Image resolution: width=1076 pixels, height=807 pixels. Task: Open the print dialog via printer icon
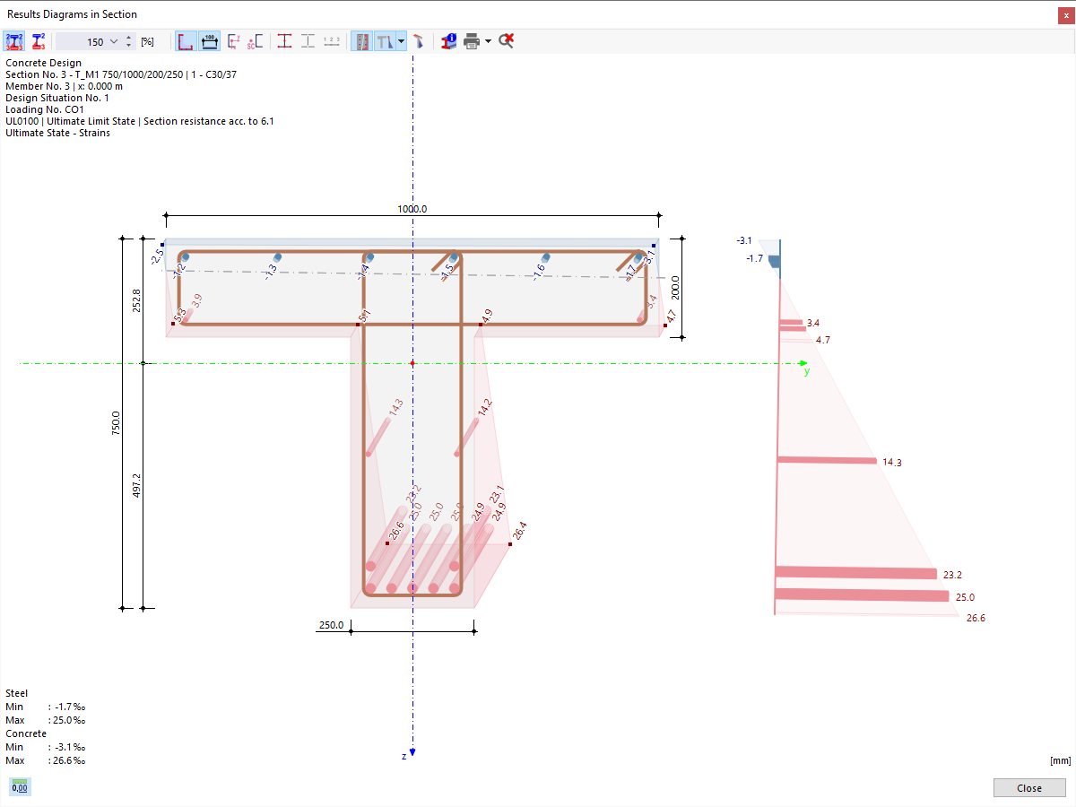[x=470, y=41]
